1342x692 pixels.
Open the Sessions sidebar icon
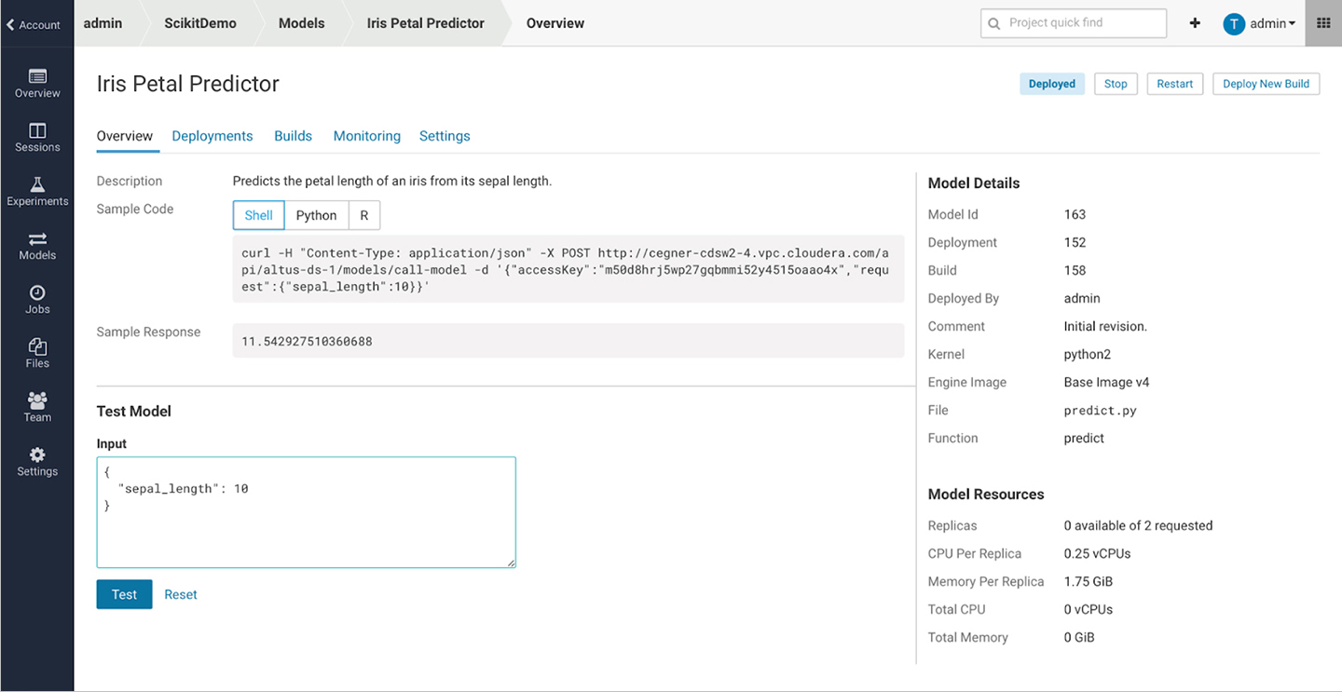[x=37, y=129]
